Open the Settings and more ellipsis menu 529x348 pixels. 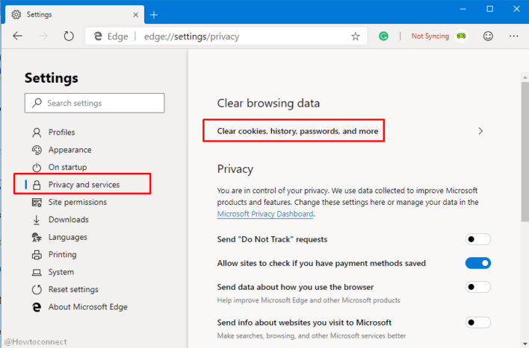pyautogui.click(x=513, y=36)
